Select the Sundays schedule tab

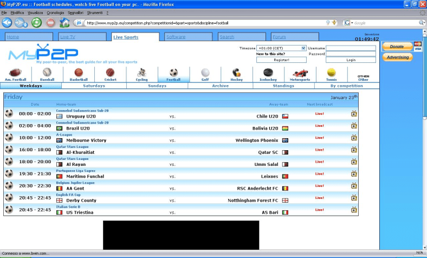tap(157, 86)
